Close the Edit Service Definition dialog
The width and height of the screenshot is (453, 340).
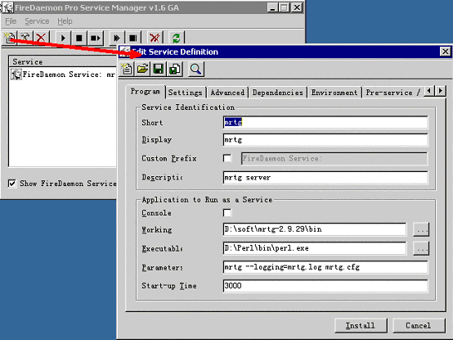pos(445,52)
